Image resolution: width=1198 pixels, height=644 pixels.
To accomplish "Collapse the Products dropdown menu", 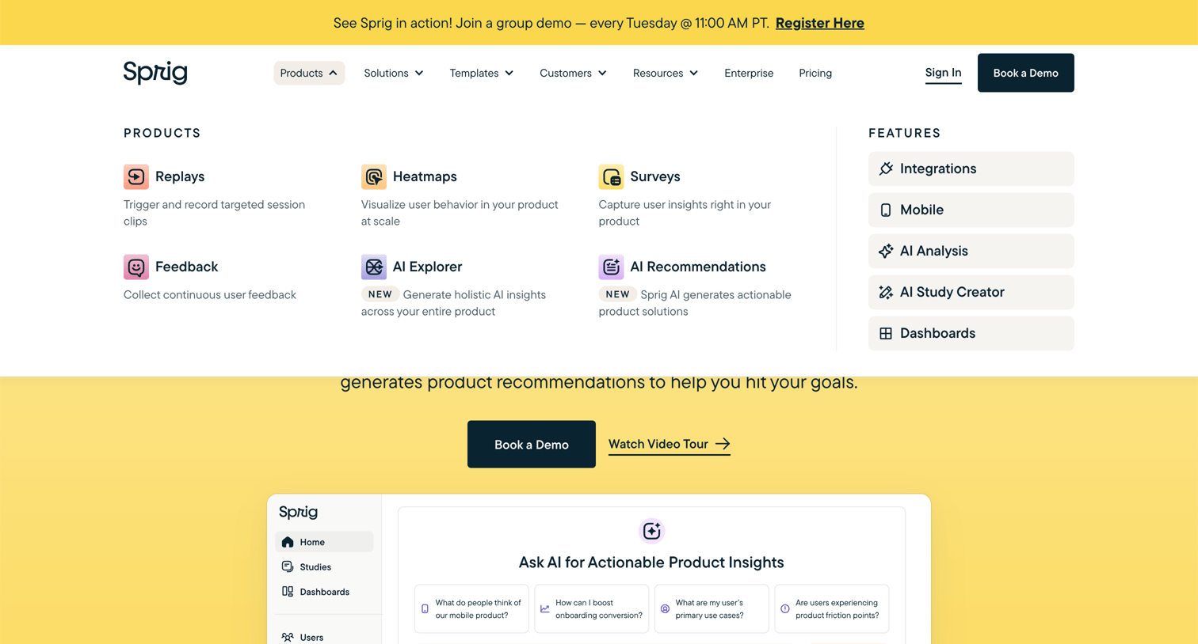I will (x=309, y=73).
